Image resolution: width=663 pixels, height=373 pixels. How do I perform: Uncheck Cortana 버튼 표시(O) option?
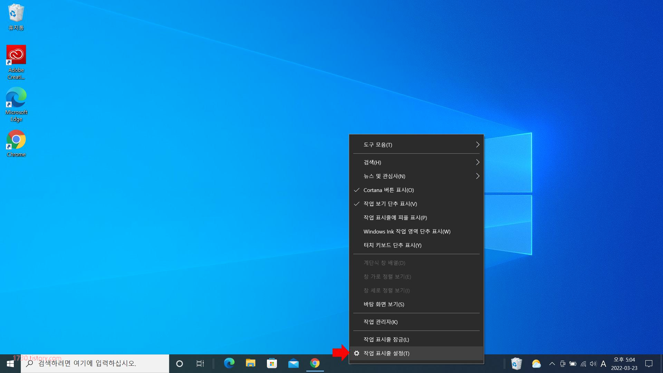388,190
